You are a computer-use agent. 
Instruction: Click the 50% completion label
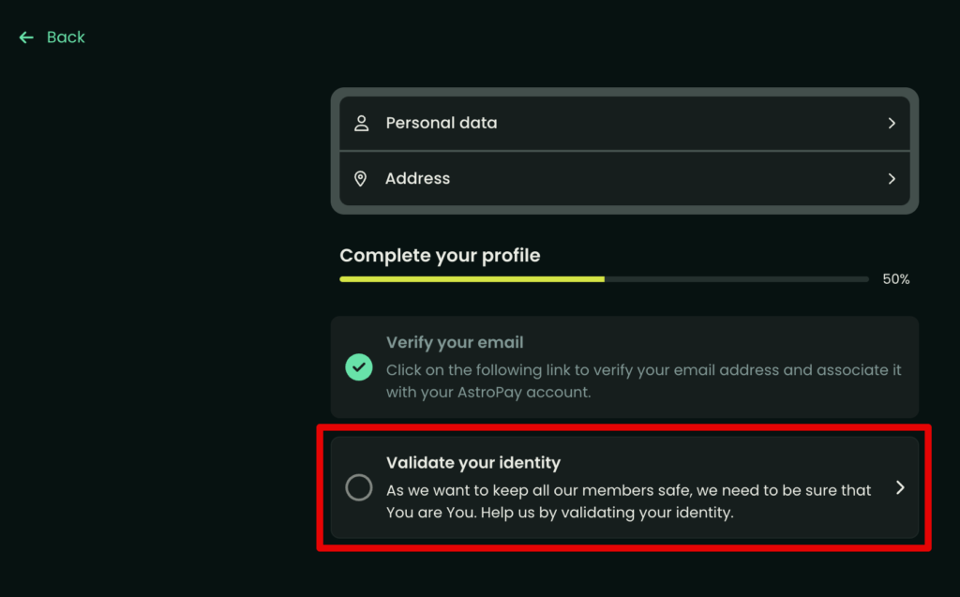895,279
